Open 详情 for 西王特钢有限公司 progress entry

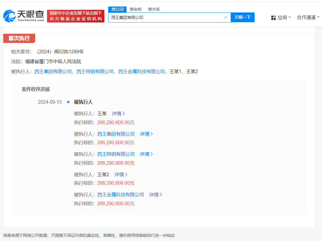146,154
